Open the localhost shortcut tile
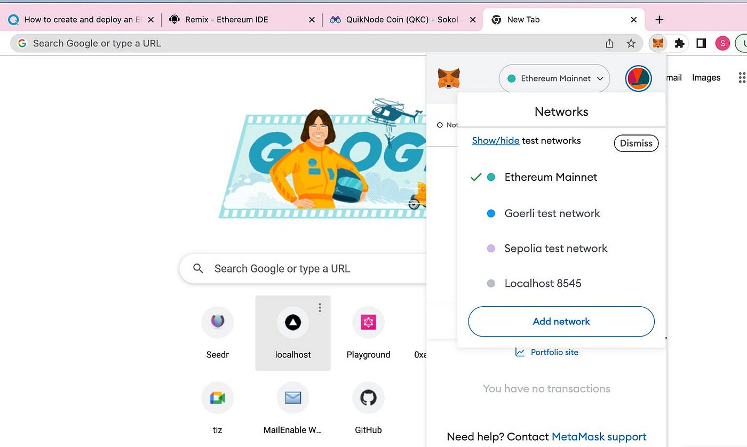The width and height of the screenshot is (747, 447). tap(293, 333)
